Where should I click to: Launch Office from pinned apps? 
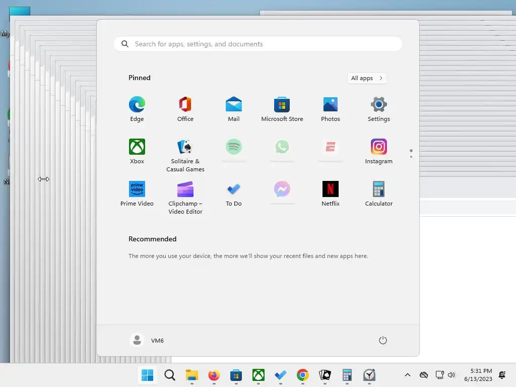coord(185,109)
